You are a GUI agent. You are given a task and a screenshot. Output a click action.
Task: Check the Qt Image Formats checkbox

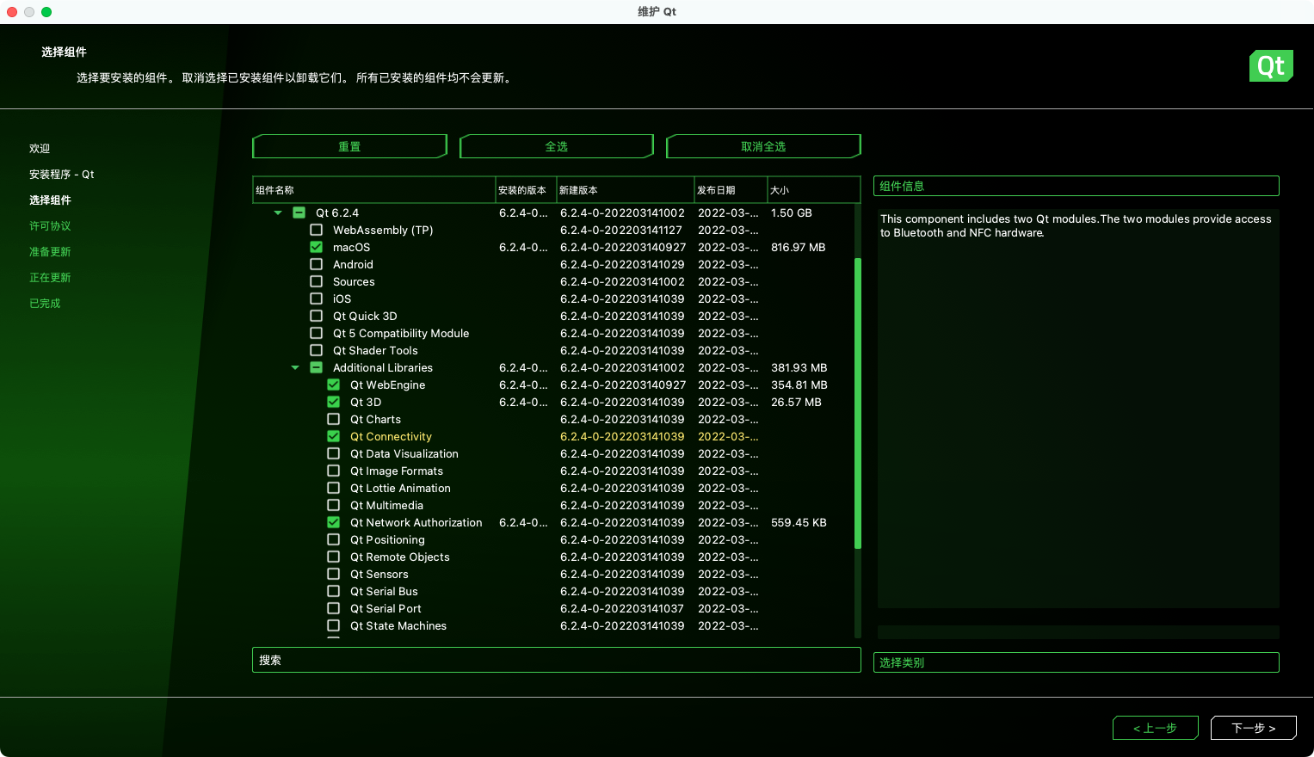333,471
